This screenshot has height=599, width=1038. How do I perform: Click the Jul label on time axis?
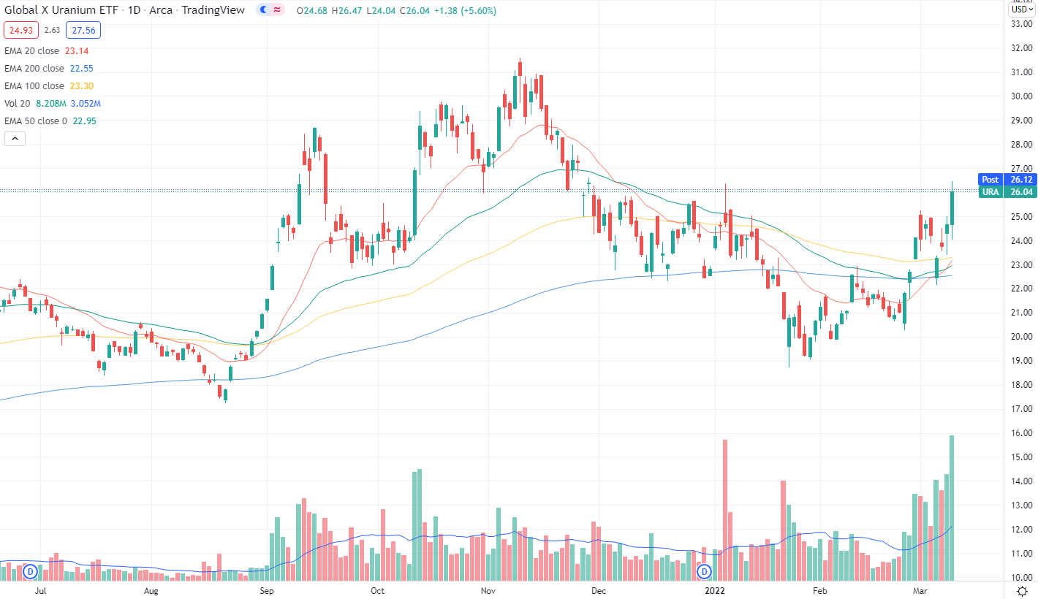(x=41, y=590)
